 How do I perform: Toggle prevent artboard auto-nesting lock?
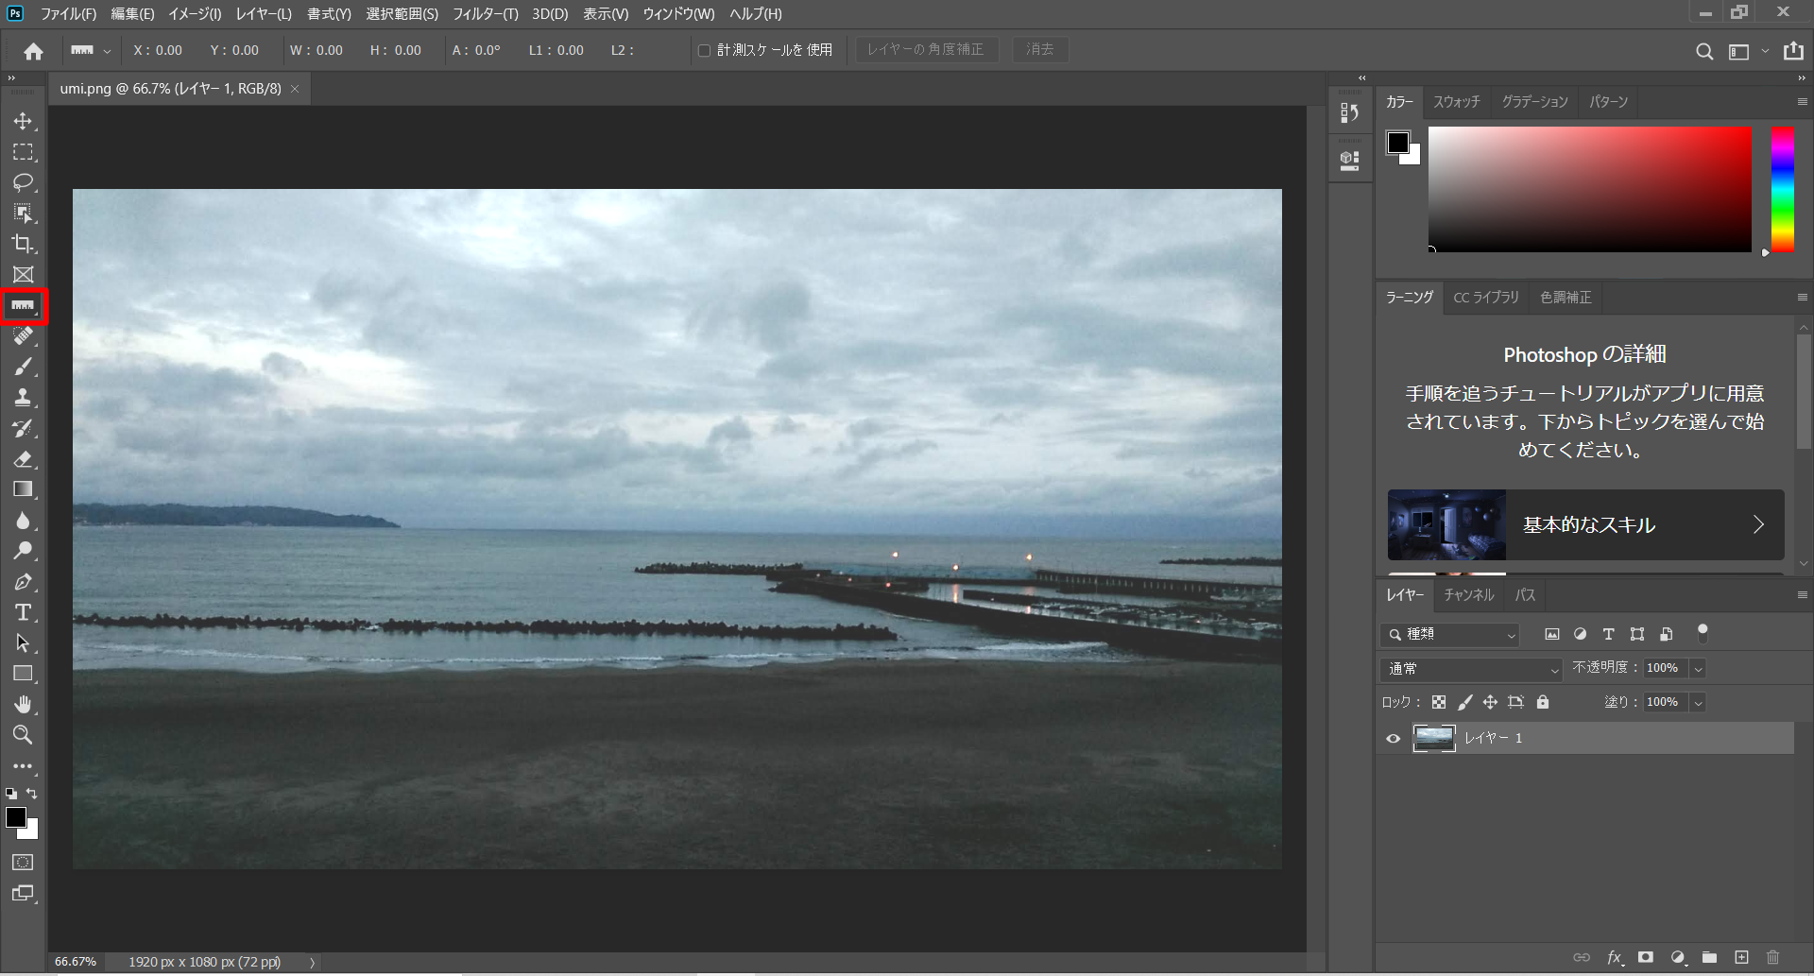1516,702
